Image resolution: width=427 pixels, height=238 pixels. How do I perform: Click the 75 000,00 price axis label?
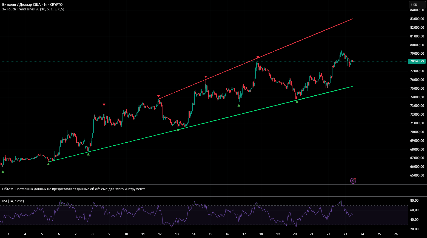point(417,89)
